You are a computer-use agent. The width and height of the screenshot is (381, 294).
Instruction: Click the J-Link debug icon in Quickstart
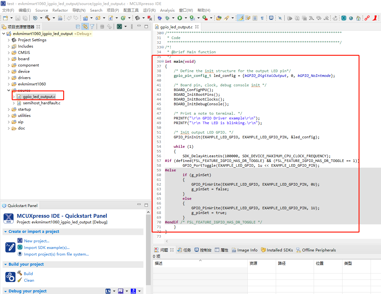coord(133,291)
